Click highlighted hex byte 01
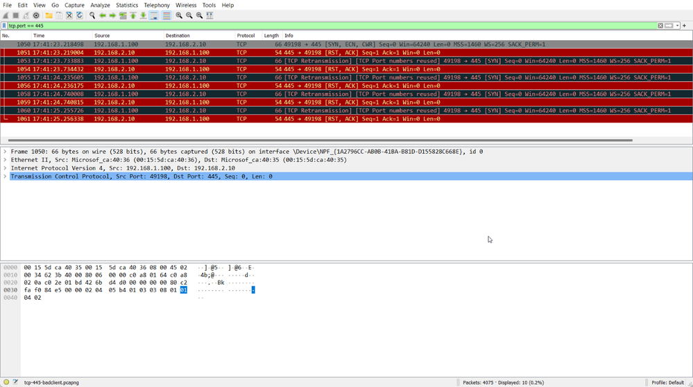 click(183, 290)
